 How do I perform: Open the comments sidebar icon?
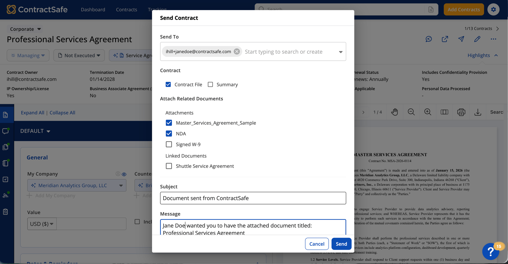pyautogui.click(x=6, y=131)
